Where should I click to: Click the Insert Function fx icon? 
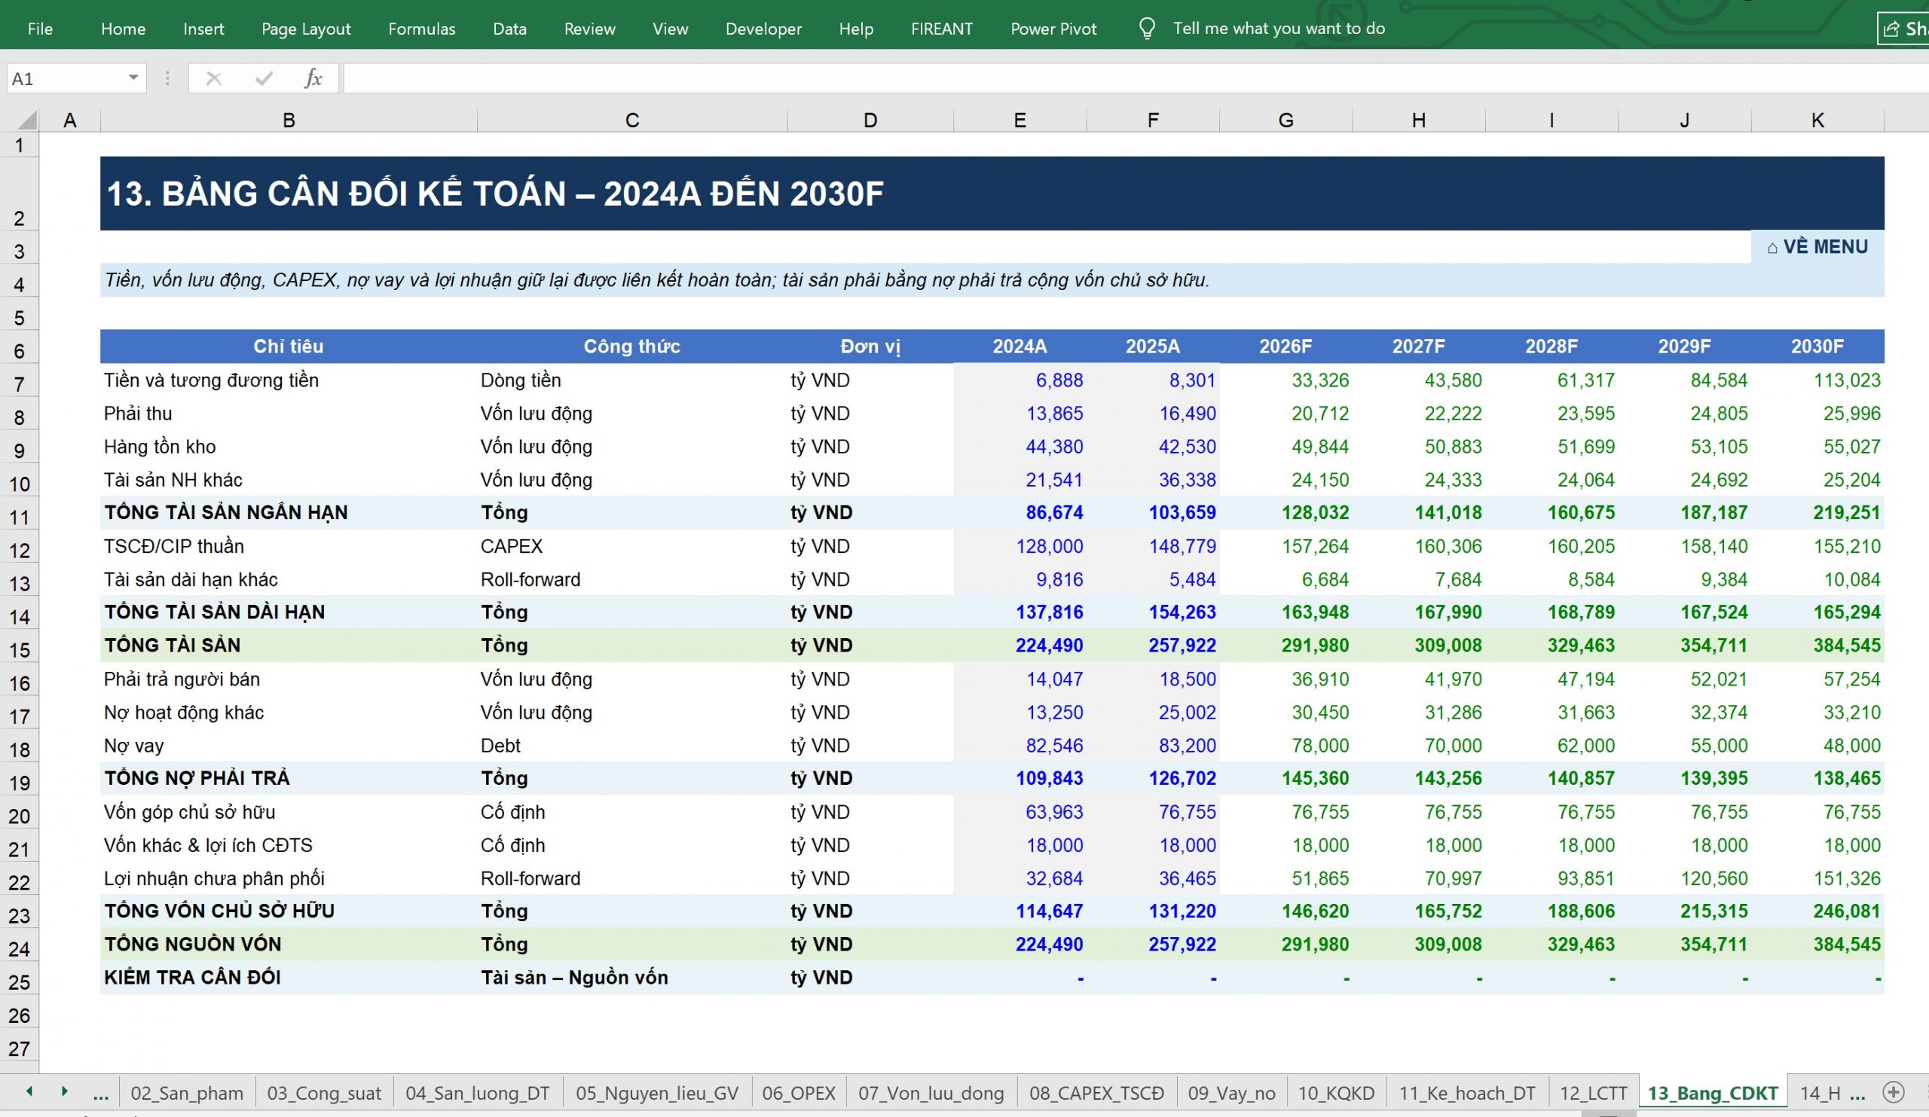(x=313, y=78)
